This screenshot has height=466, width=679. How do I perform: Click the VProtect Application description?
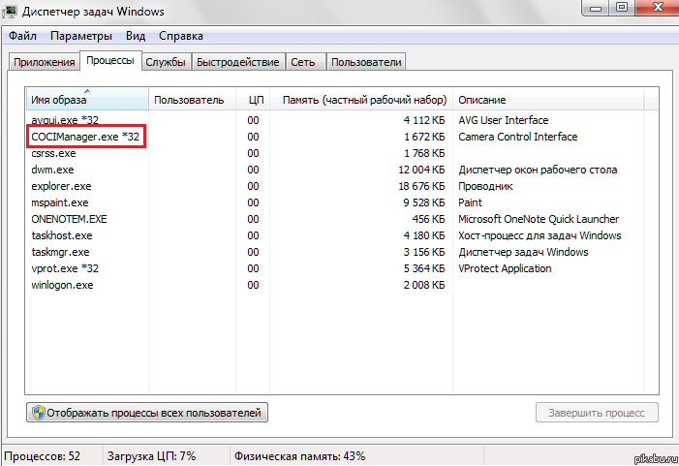click(x=505, y=268)
